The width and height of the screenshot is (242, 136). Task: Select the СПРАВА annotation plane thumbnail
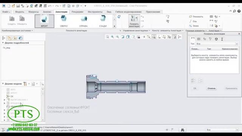83,21
